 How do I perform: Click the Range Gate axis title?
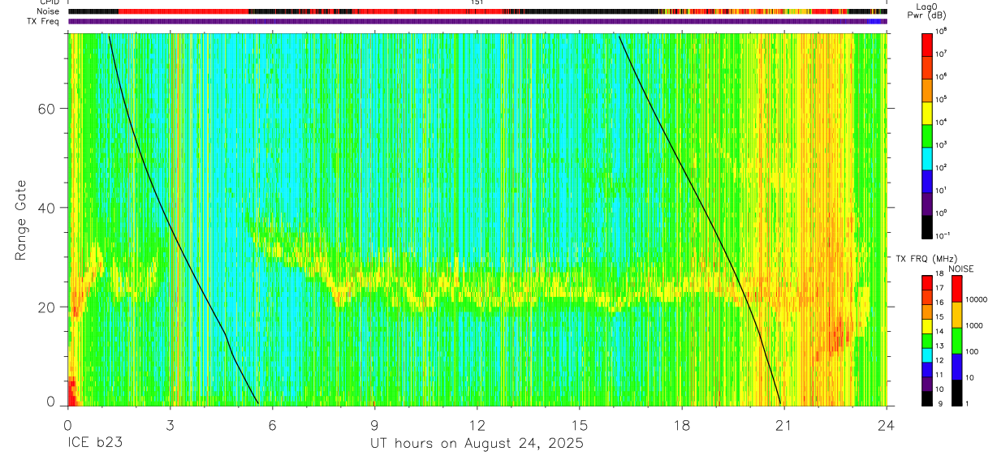click(20, 218)
